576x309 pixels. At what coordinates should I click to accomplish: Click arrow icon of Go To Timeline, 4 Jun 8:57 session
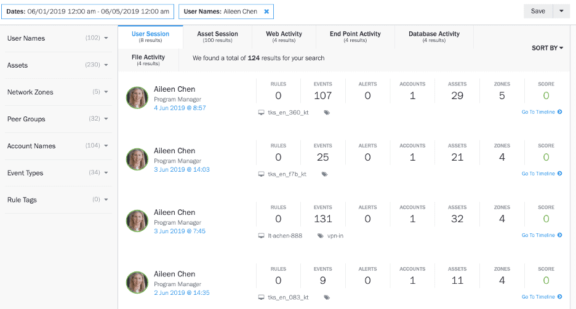coord(560,111)
